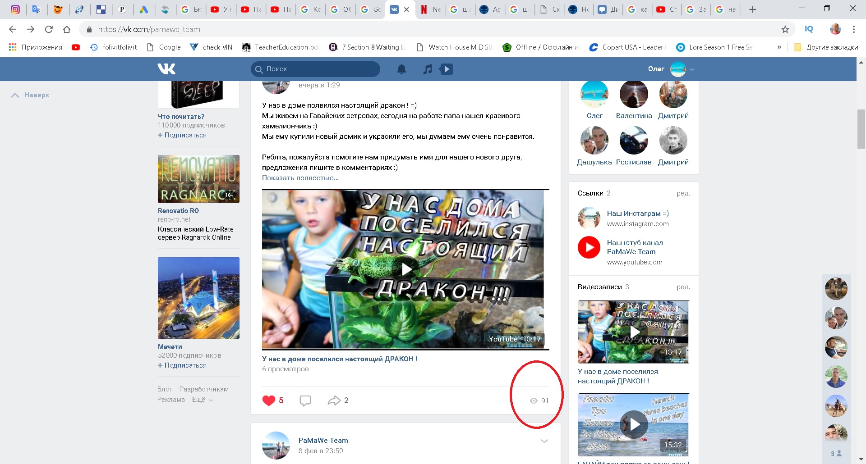Viewport: 866px width, 464px height.
Task: Expand the PaMaWe Team post options chevron
Action: click(x=544, y=441)
